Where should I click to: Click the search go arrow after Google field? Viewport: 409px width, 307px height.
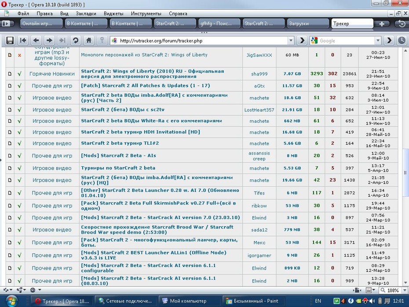(389, 40)
